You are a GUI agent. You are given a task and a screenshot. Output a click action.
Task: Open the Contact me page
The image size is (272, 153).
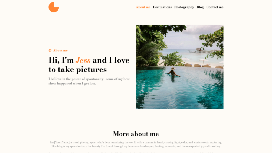[215, 7]
